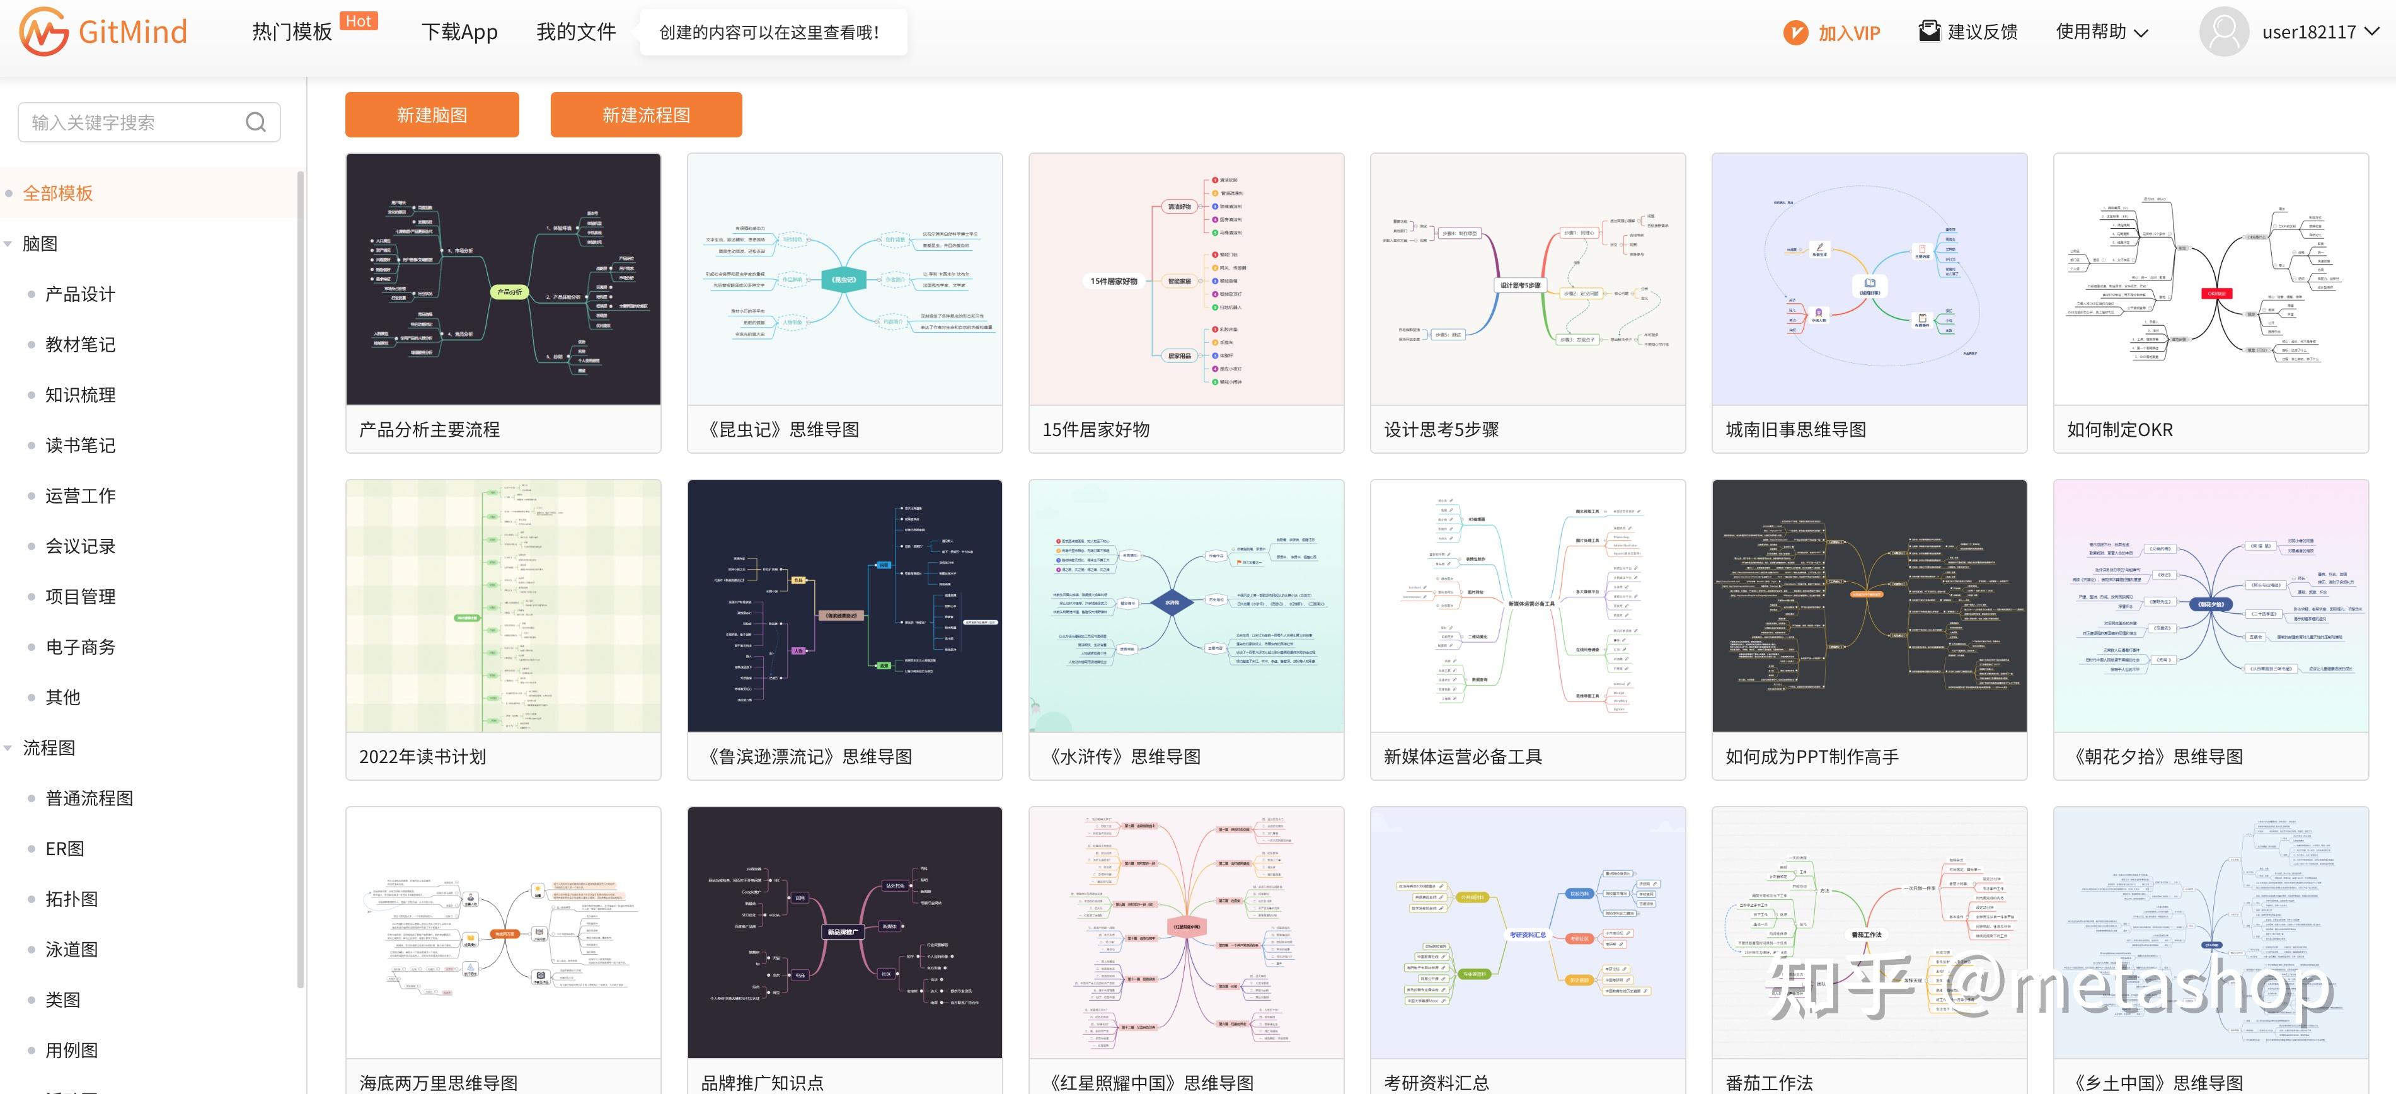Select 产品设计 in the sidebar
2396x1094 pixels.
click(80, 294)
